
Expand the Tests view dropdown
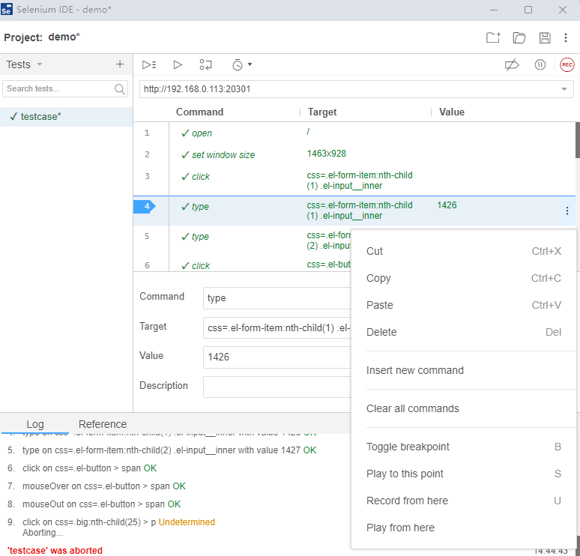[40, 64]
